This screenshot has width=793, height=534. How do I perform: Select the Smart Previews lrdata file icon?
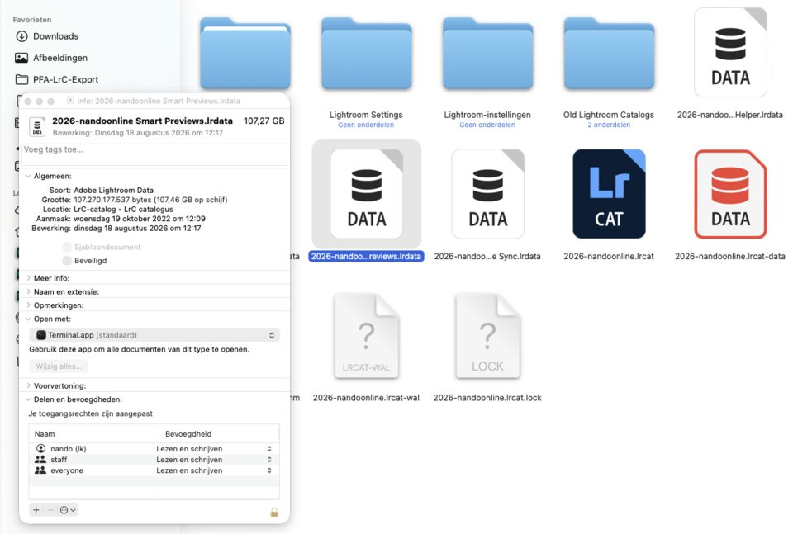coord(366,194)
